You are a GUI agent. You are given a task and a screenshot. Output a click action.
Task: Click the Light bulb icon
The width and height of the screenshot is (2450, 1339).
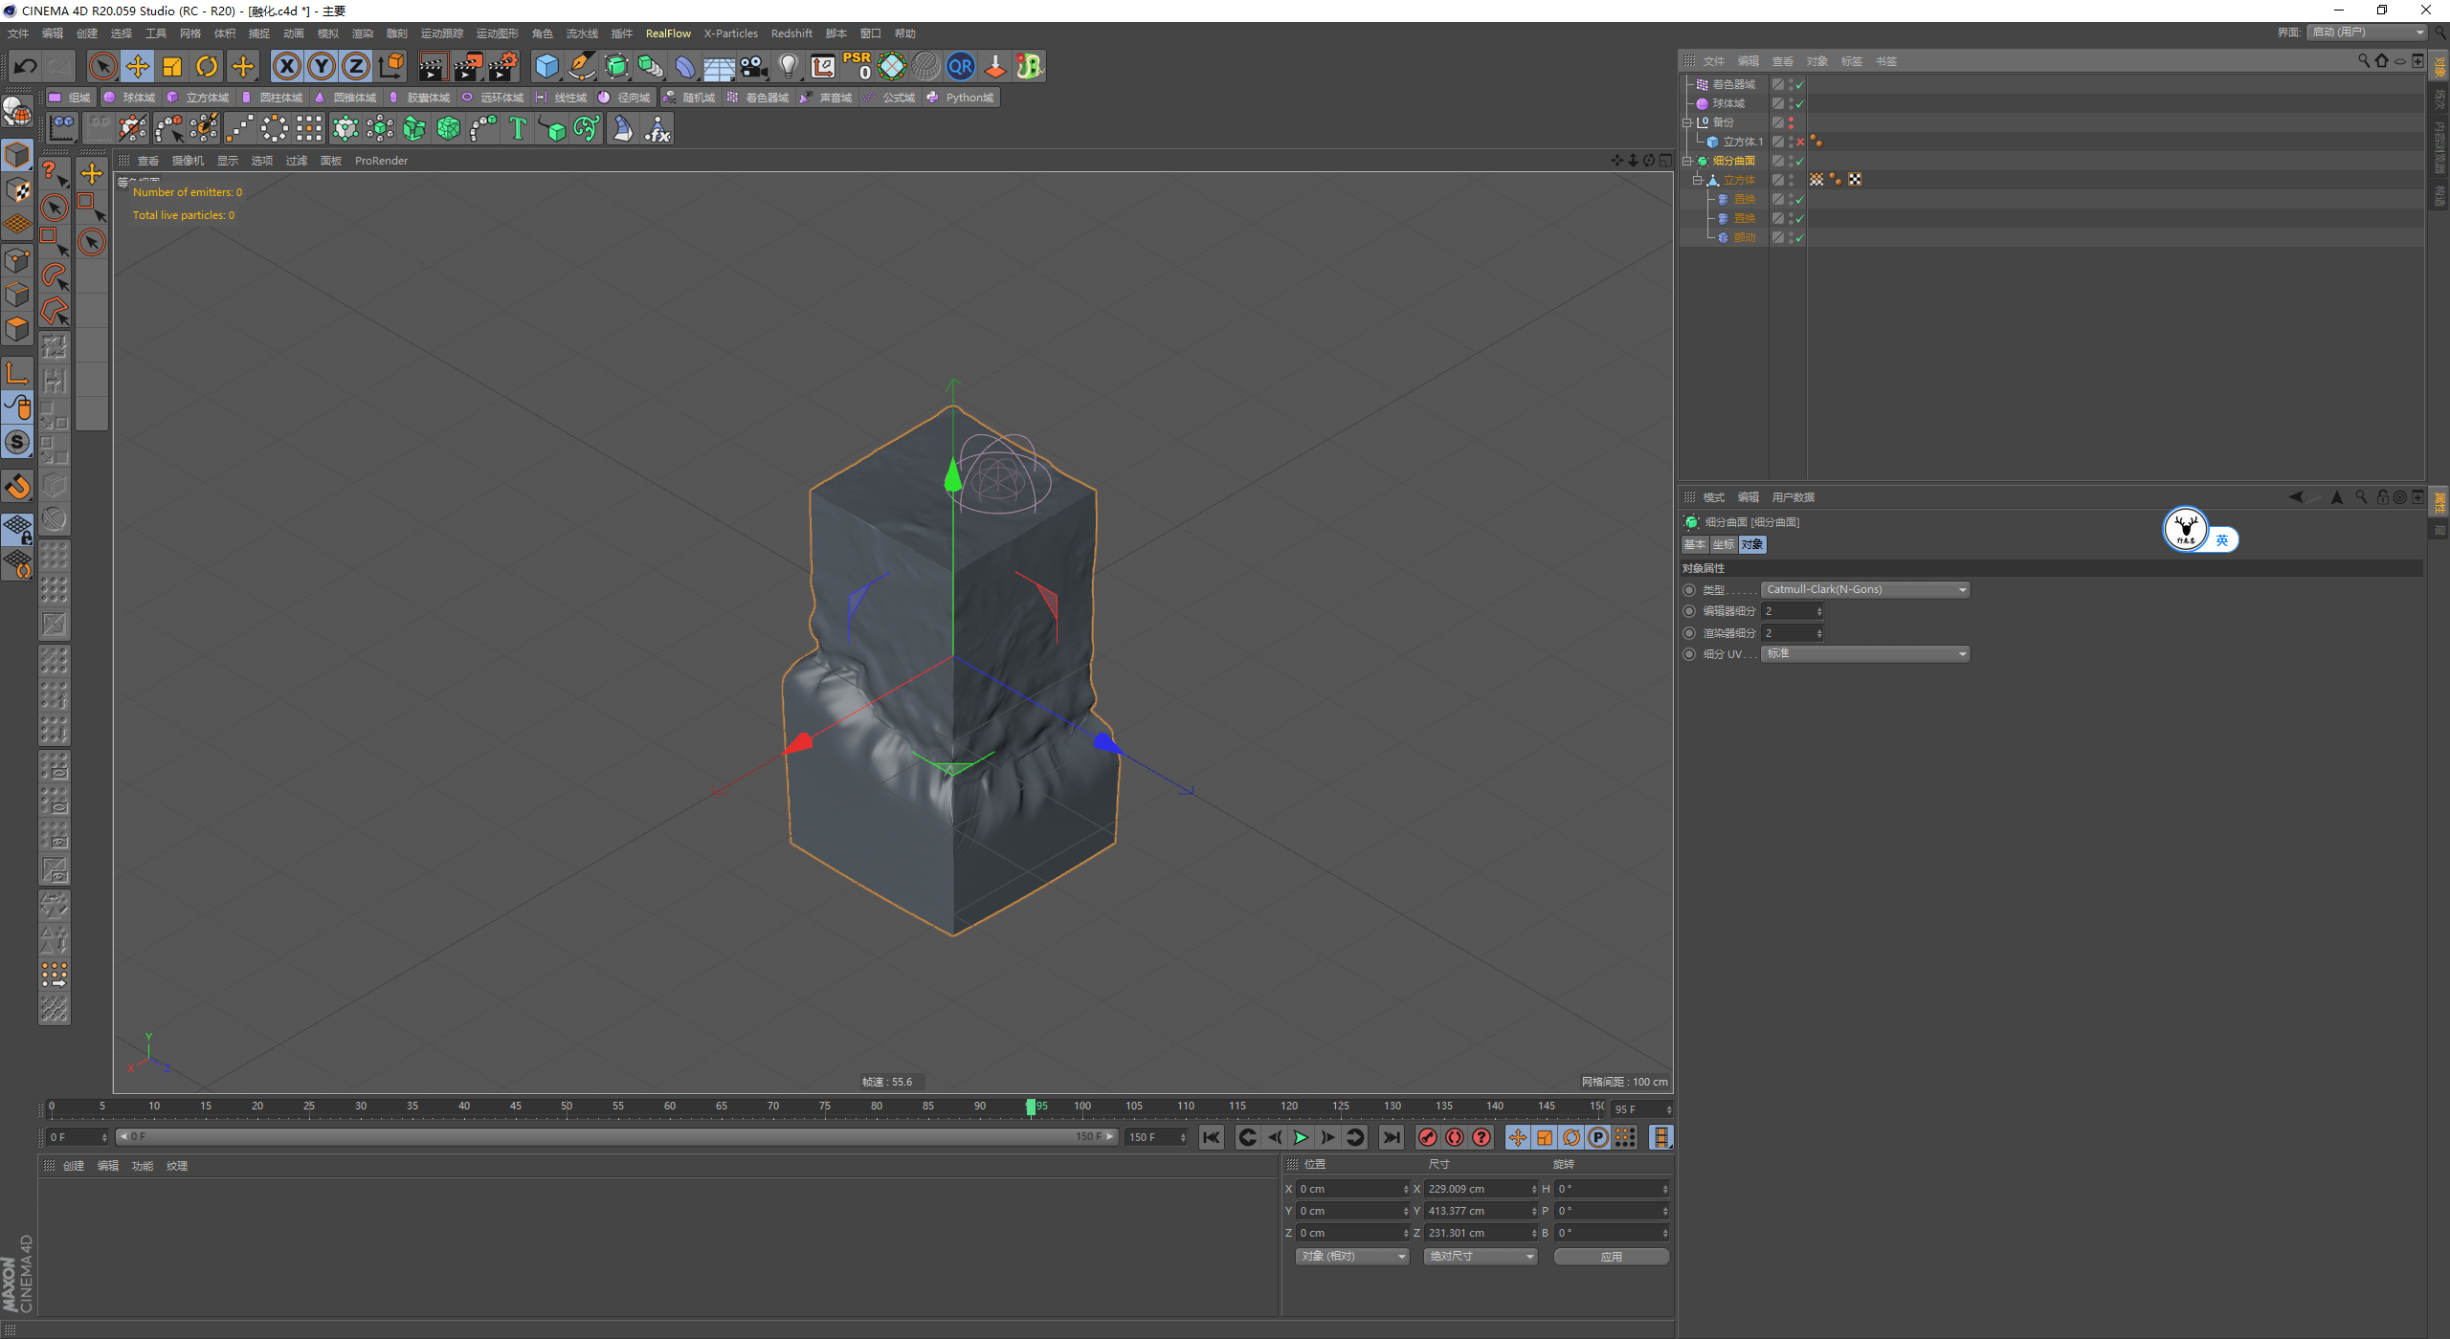point(788,66)
